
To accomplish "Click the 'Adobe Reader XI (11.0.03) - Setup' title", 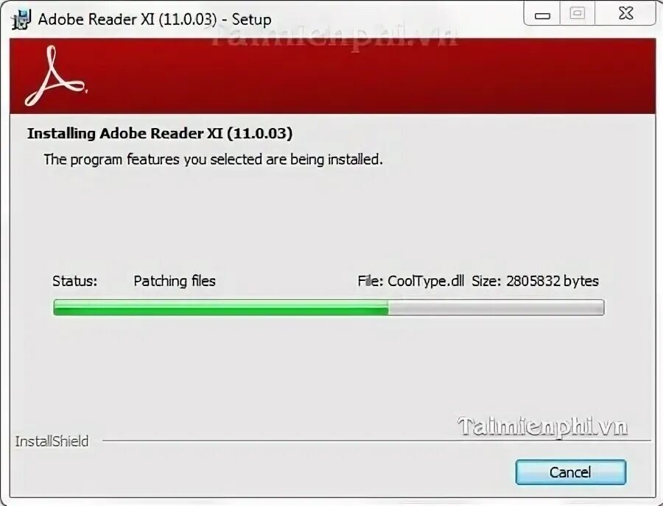I will (155, 19).
